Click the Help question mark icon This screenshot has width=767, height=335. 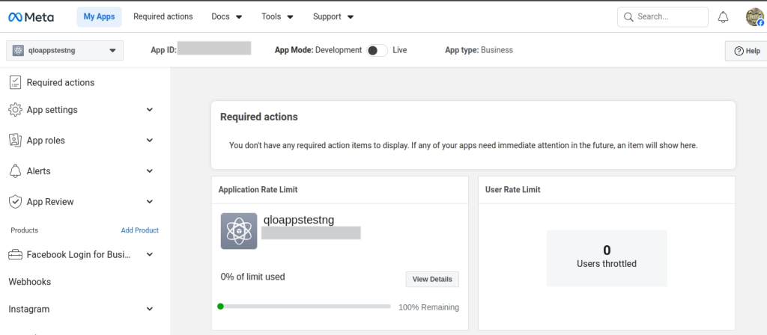tap(739, 51)
